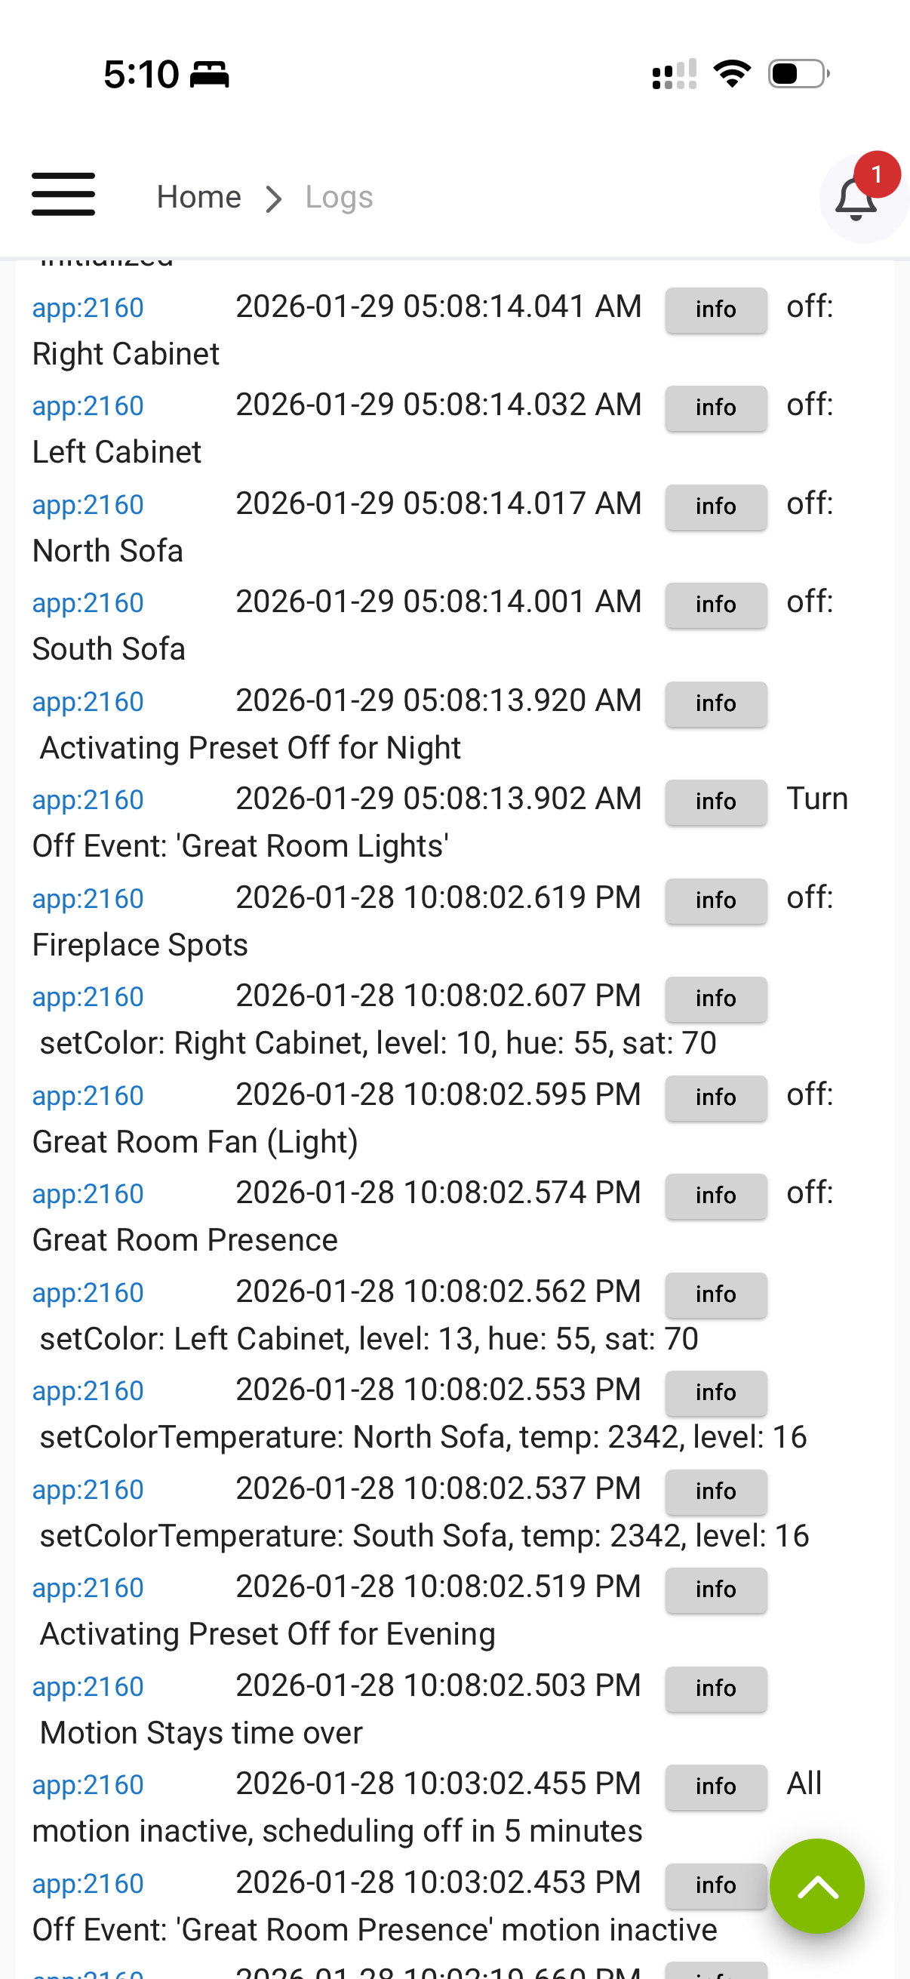
Task: Click app:2160 link for Fireplace Spots entry
Action: click(88, 899)
